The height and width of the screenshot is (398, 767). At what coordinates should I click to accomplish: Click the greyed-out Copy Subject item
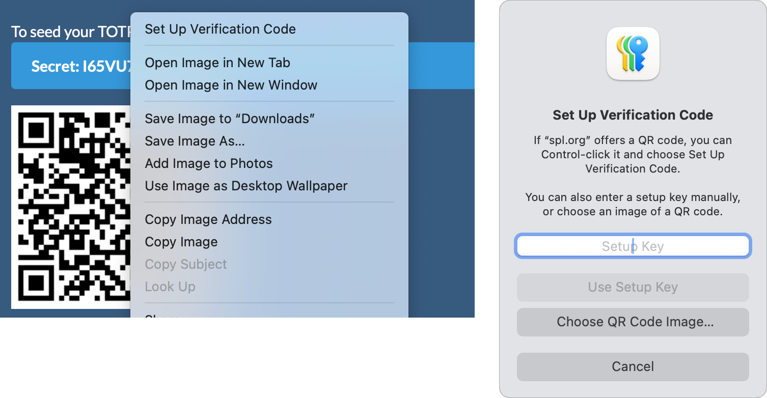click(x=186, y=264)
